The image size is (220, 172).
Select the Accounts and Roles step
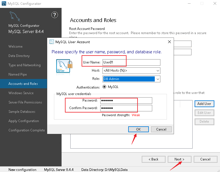click(x=23, y=84)
